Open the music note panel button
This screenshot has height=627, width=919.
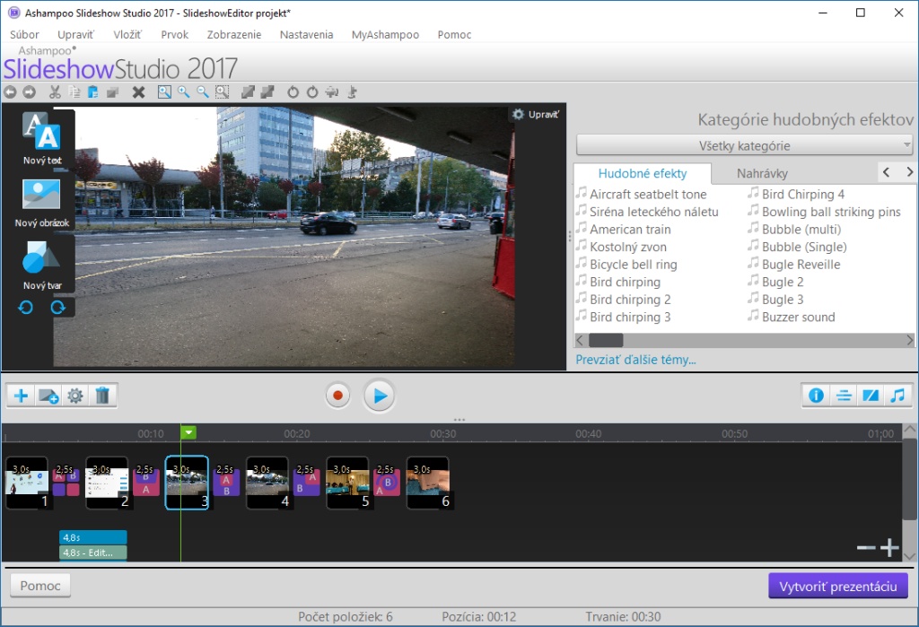point(897,396)
